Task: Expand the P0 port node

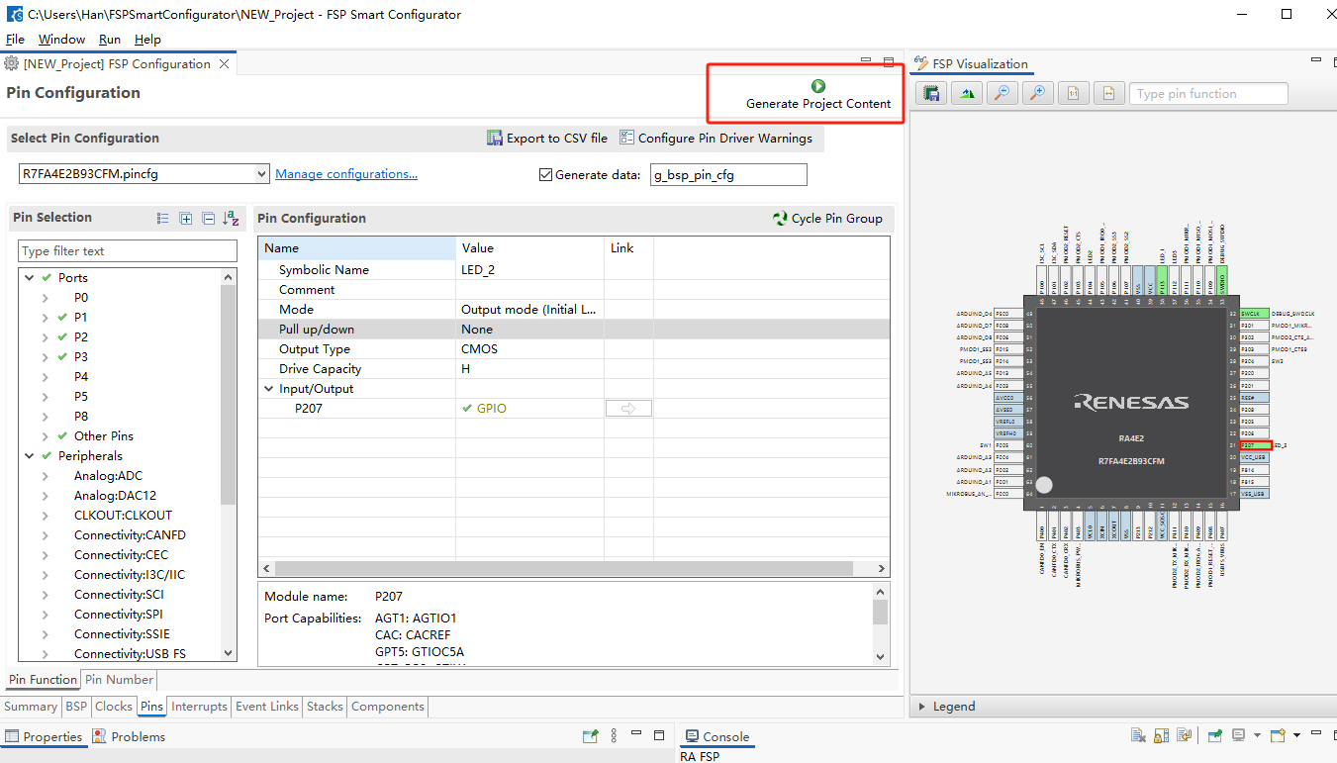Action: (46, 298)
